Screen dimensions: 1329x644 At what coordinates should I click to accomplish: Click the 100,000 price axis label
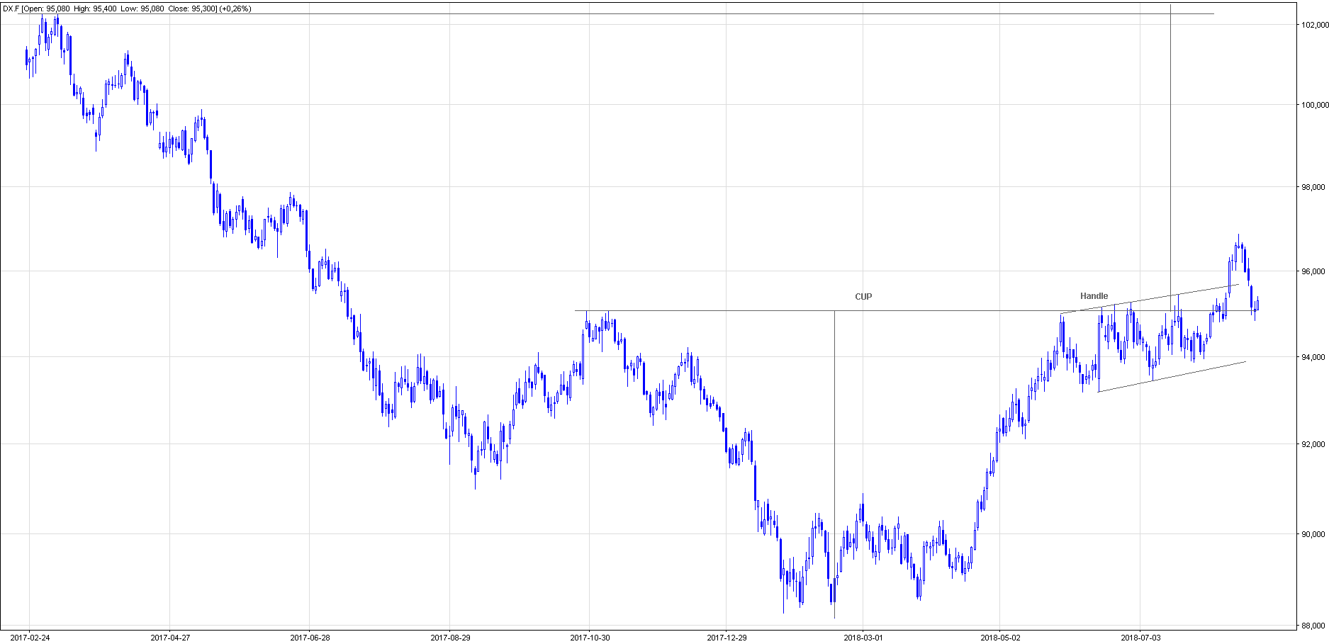(1313, 105)
